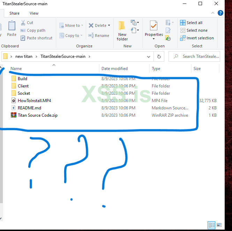Select Titan Source Code.zip archive
This screenshot has height=231, width=232.
38,115
